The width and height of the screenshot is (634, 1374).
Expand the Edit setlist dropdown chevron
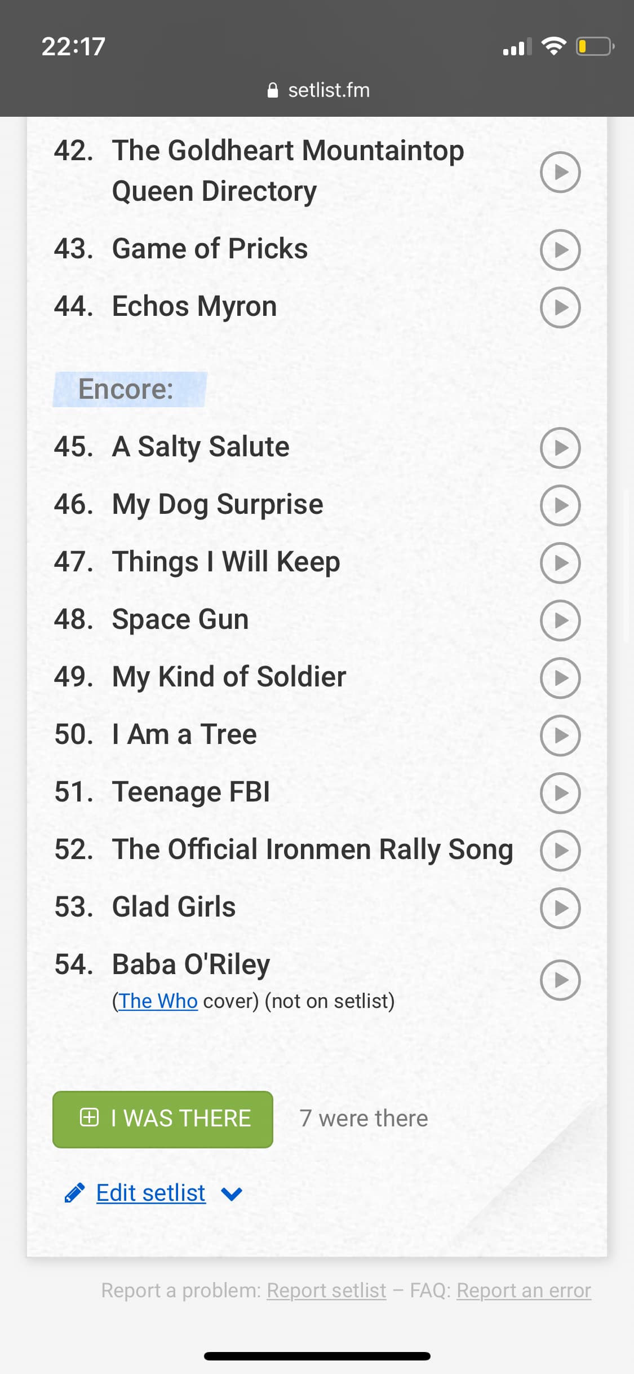point(232,1194)
